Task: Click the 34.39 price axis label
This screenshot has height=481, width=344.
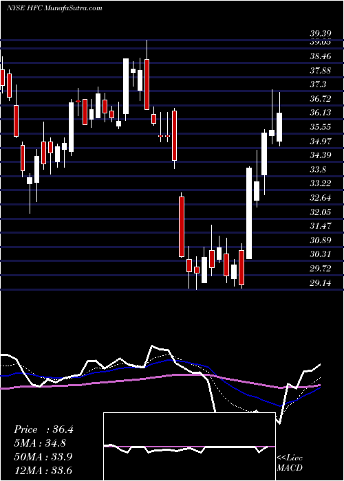Action: click(321, 155)
